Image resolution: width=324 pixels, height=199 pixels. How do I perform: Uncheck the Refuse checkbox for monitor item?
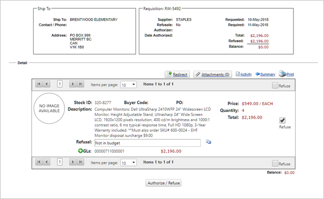point(282,120)
